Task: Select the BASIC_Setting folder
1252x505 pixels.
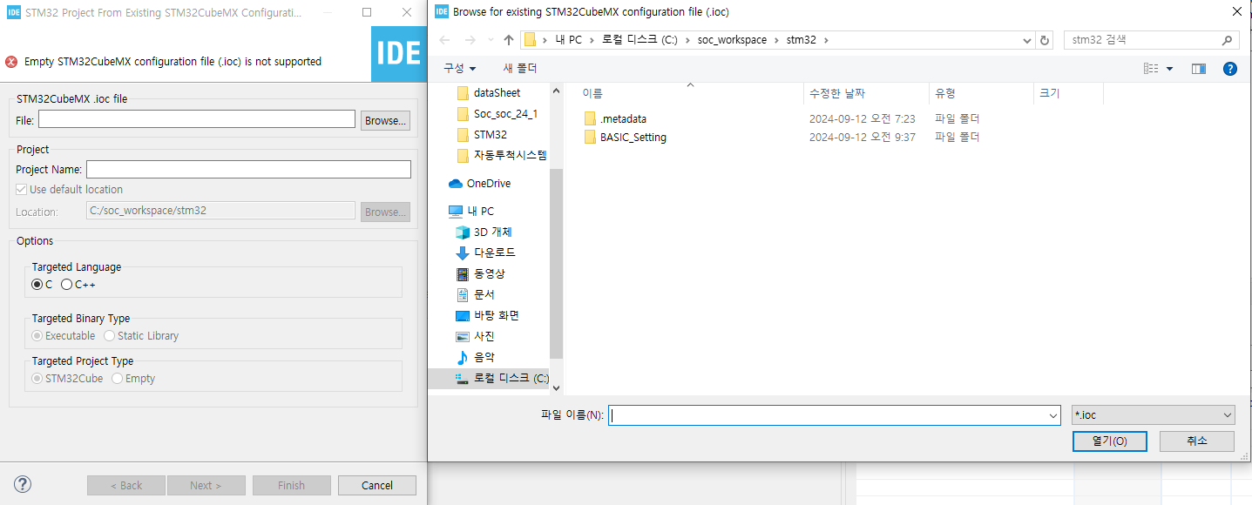Action: (625, 138)
